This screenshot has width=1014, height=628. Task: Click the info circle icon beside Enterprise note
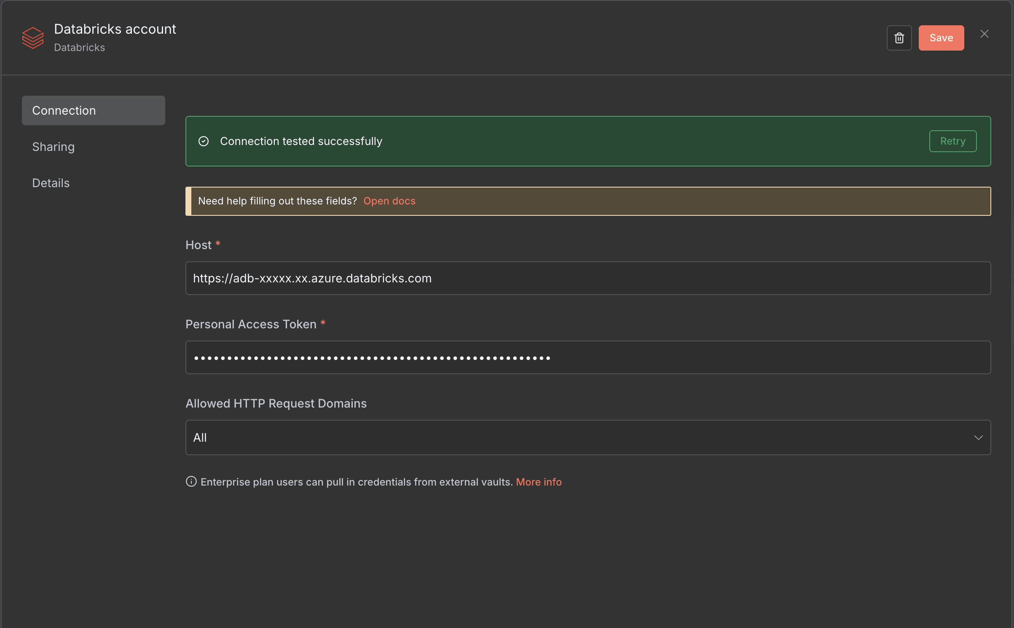(191, 481)
